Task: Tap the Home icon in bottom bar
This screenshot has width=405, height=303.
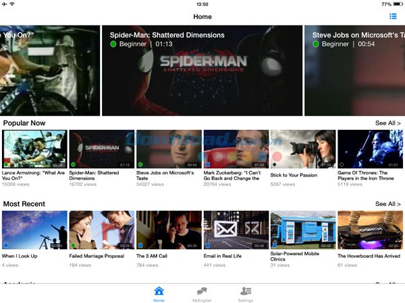Action: 159,292
